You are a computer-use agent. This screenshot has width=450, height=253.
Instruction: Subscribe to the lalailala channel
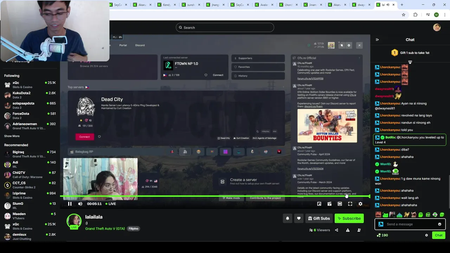pyautogui.click(x=349, y=218)
